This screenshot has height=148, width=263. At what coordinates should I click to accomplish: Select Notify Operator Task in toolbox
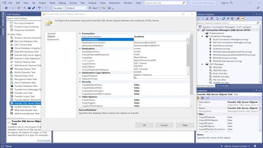25,72
